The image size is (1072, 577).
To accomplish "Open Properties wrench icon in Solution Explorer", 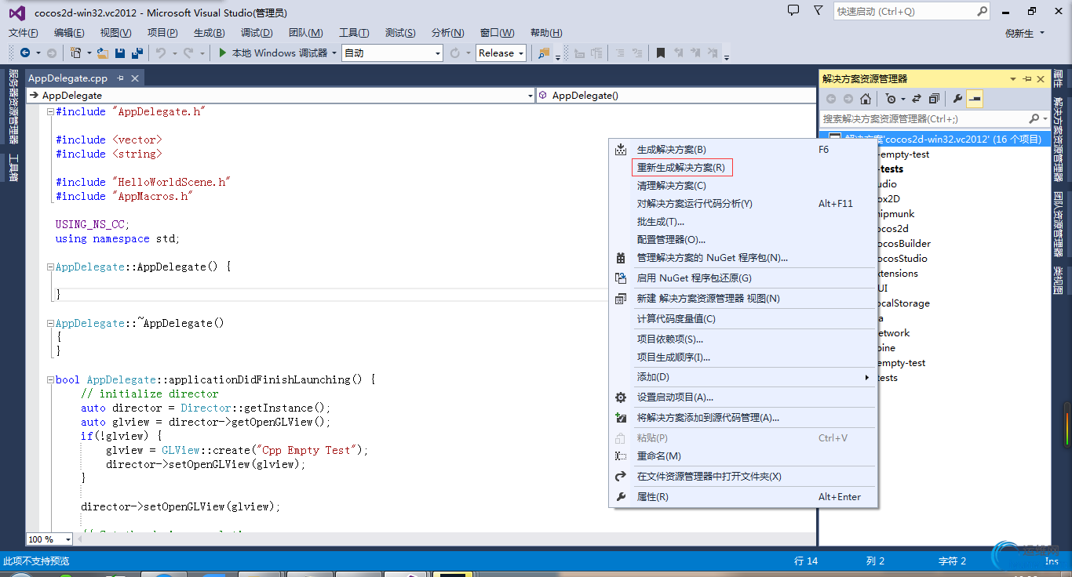I will click(x=957, y=99).
